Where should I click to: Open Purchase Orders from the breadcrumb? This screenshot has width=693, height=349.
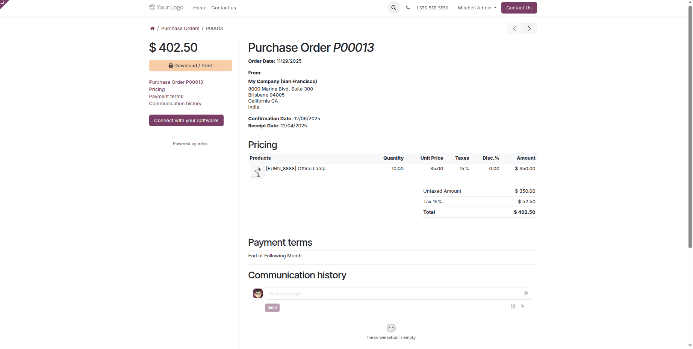point(180,28)
